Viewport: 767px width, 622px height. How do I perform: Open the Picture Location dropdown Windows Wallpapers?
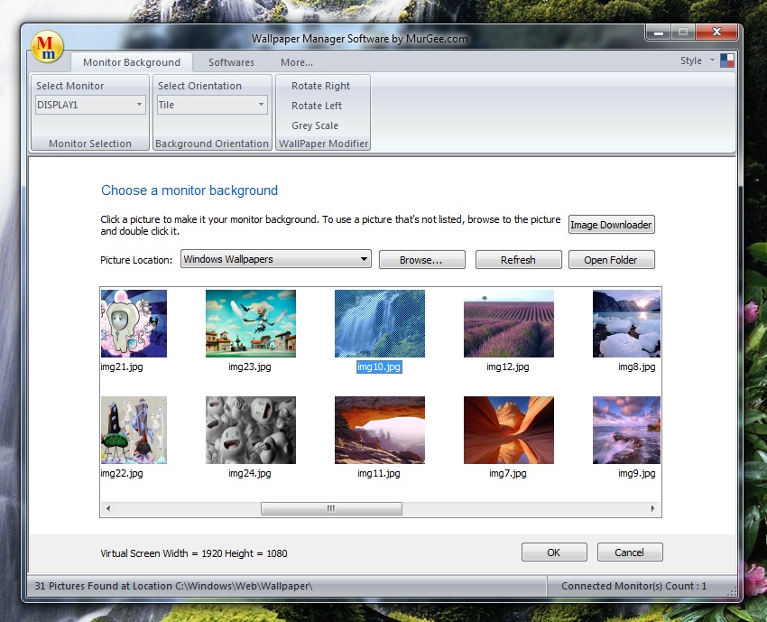(x=275, y=259)
